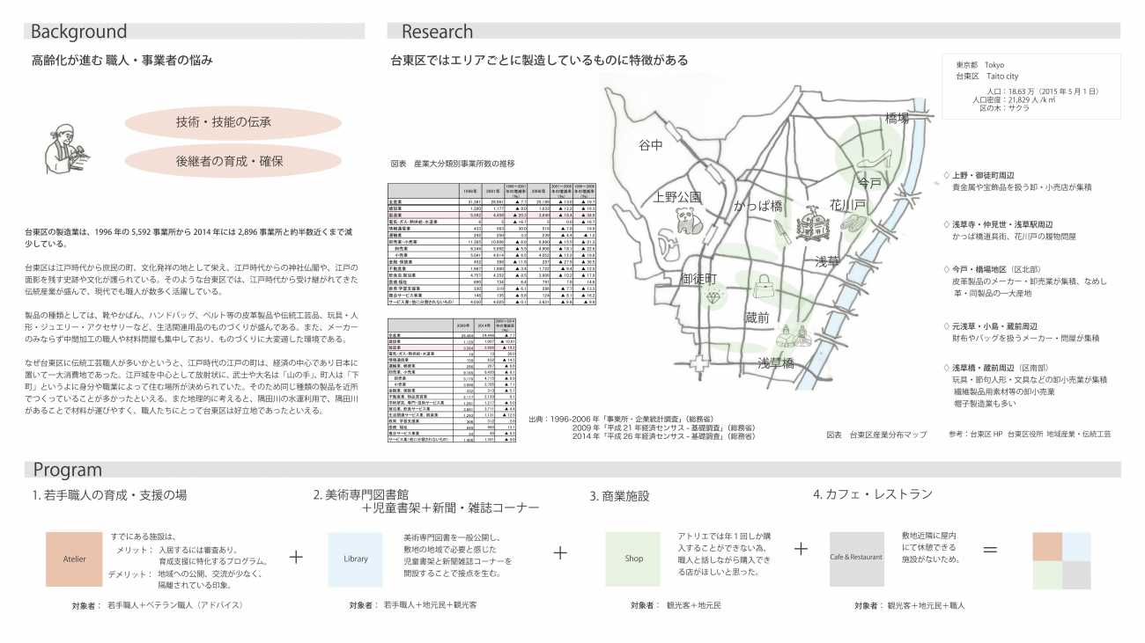
Task: Click the light blue Library block
Action: (355, 559)
